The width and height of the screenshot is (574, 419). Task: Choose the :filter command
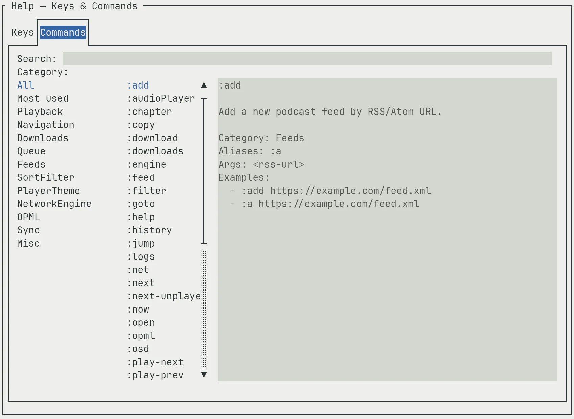[x=146, y=191]
